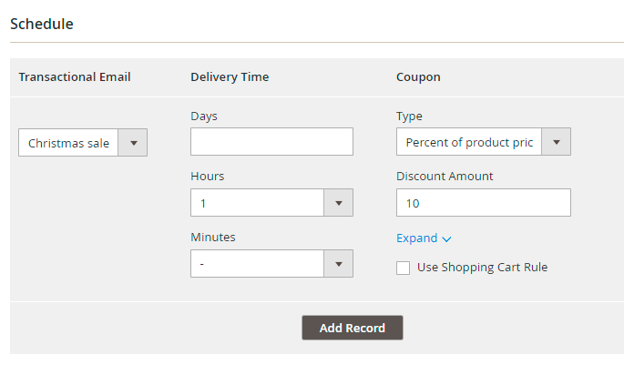
Task: Click the chevron next to Expand
Action: (x=446, y=239)
